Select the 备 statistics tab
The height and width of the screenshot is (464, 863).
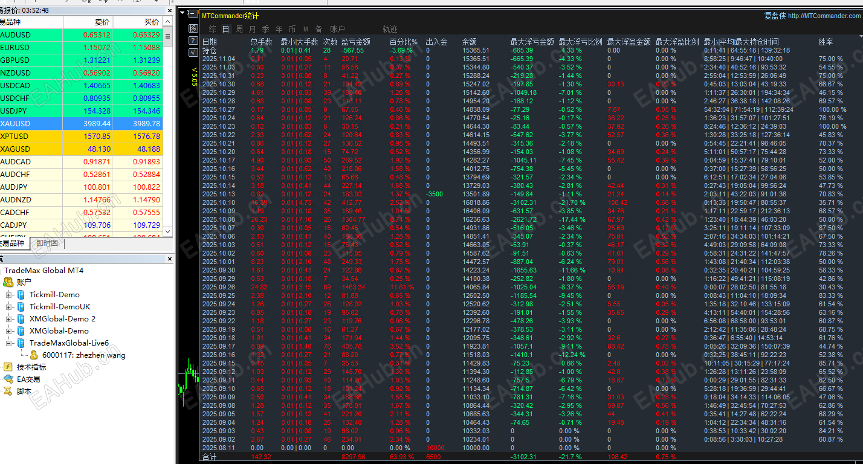pyautogui.click(x=318, y=29)
